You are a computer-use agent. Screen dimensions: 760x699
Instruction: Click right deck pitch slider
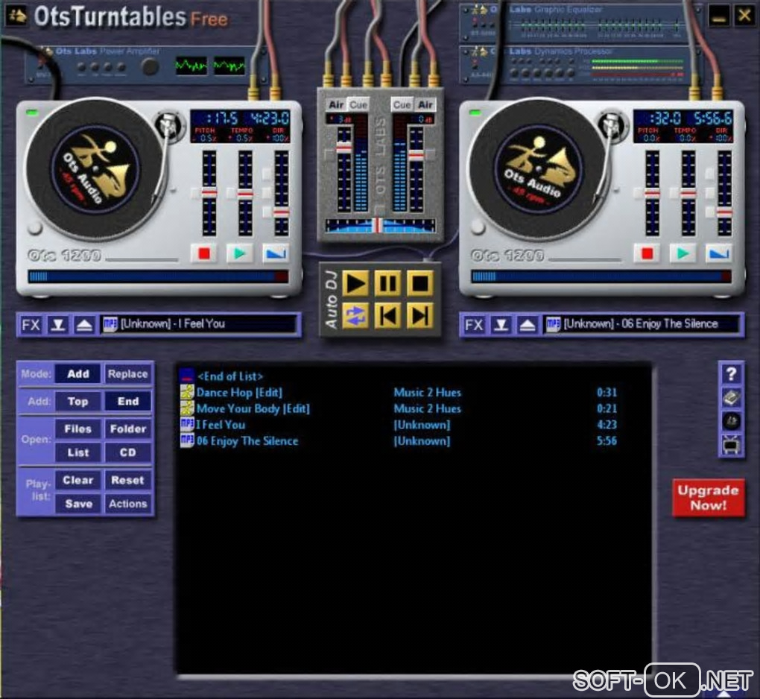653,193
